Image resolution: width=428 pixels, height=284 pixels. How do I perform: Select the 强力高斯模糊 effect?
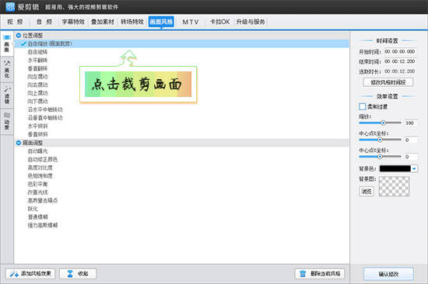(43, 225)
